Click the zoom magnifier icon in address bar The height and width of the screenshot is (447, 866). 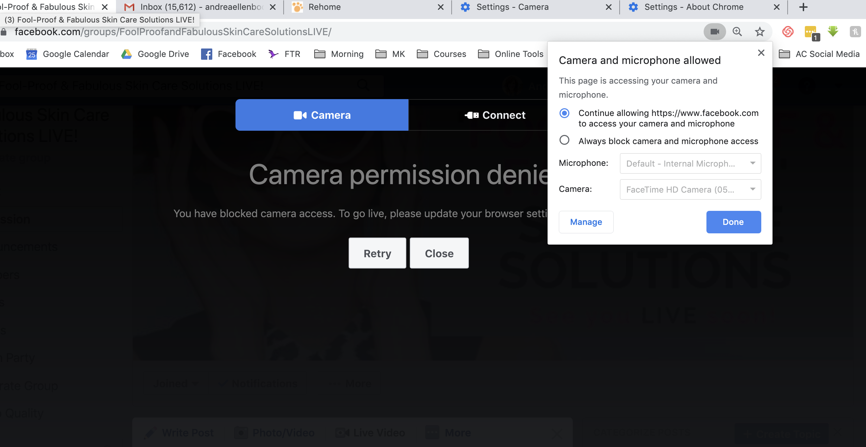pos(737,32)
